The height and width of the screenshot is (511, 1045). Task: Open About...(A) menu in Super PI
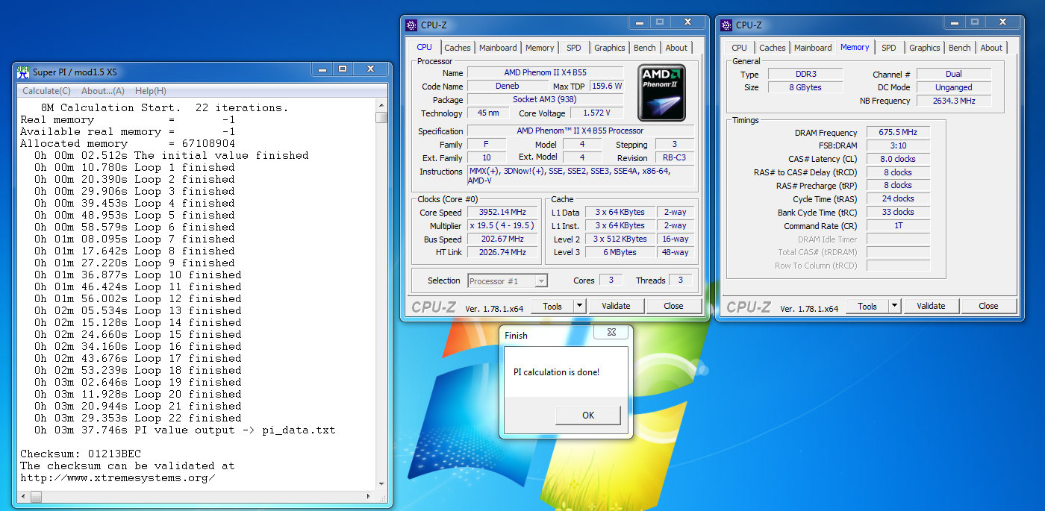click(103, 91)
